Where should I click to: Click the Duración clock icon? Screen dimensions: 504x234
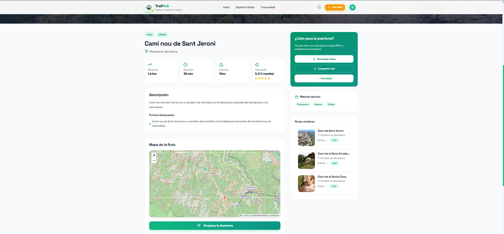pos(186,64)
